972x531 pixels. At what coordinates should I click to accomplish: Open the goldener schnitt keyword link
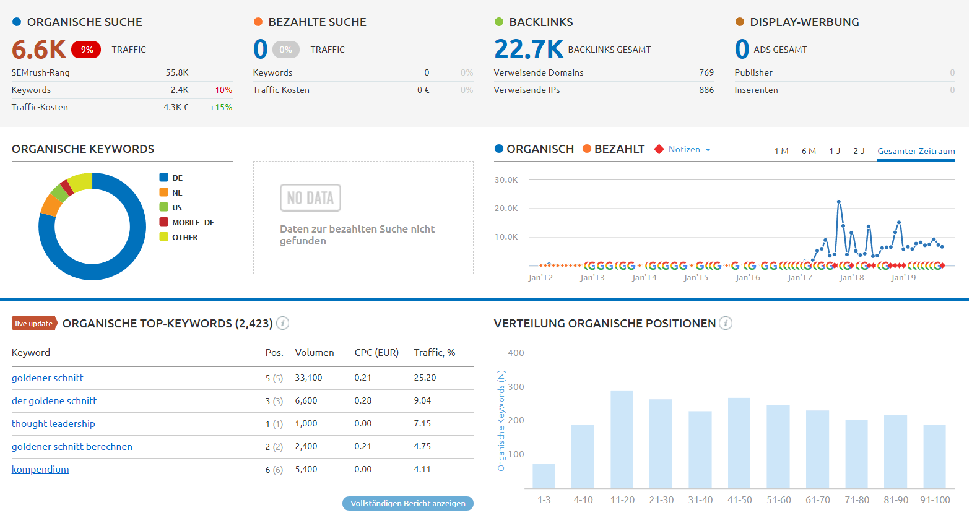(48, 378)
